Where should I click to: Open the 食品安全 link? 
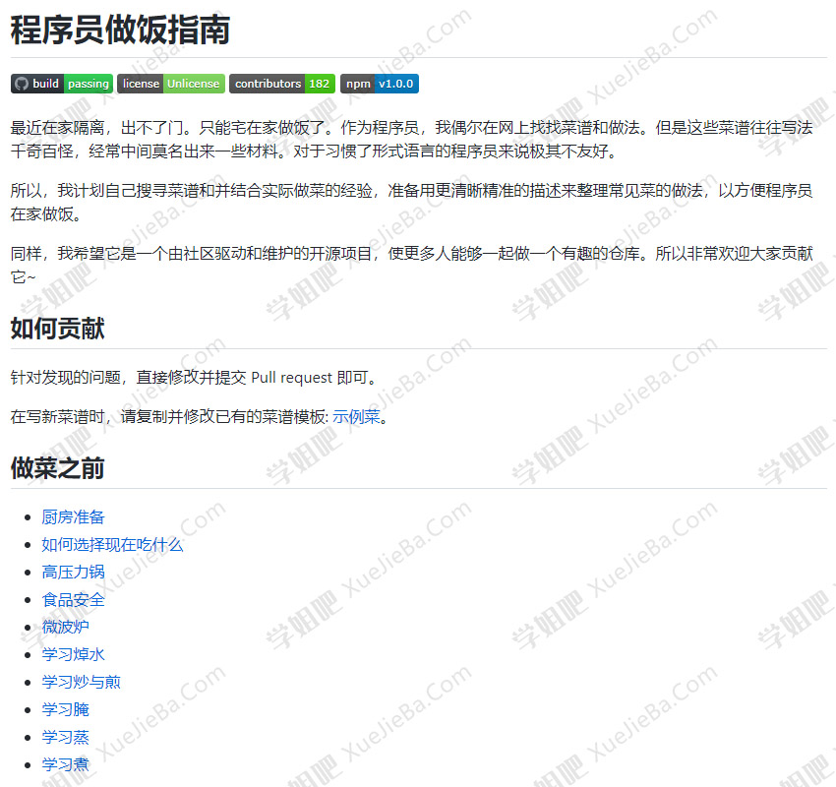(73, 599)
